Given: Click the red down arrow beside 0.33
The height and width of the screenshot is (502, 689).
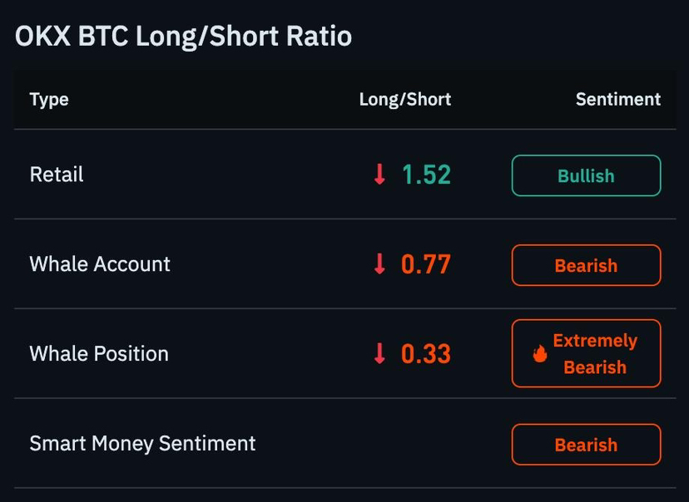Looking at the screenshot, I should tap(379, 354).
